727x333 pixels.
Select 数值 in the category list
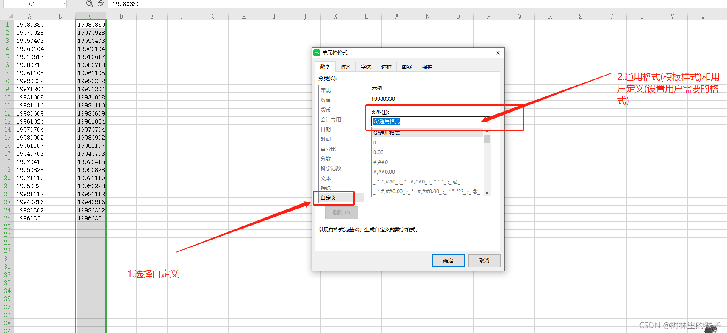341,100
